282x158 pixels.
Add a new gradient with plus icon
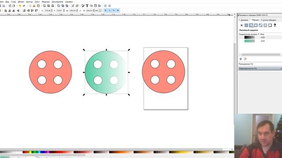(x=241, y=59)
